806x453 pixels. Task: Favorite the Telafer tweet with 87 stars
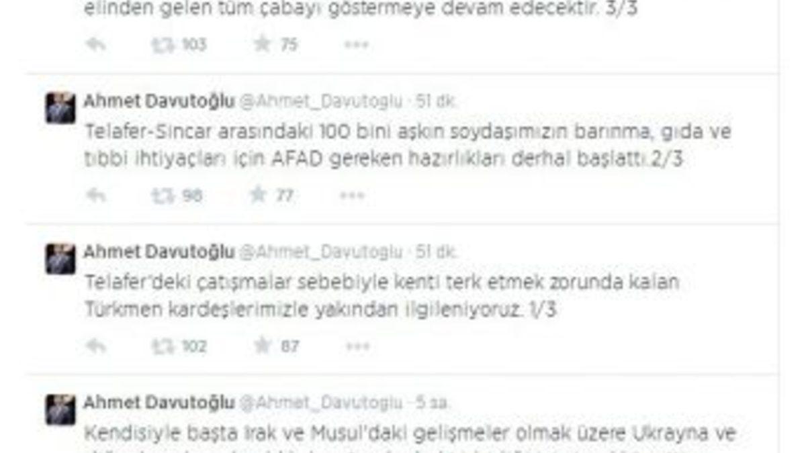[x=262, y=346]
